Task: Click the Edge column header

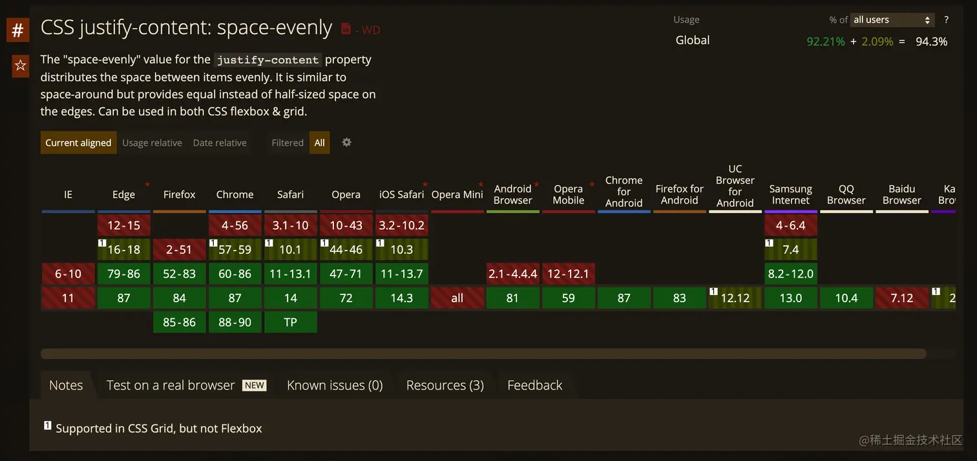Action: (x=124, y=194)
